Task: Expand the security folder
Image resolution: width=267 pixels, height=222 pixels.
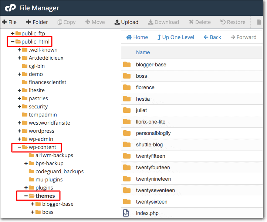Action: point(19,107)
